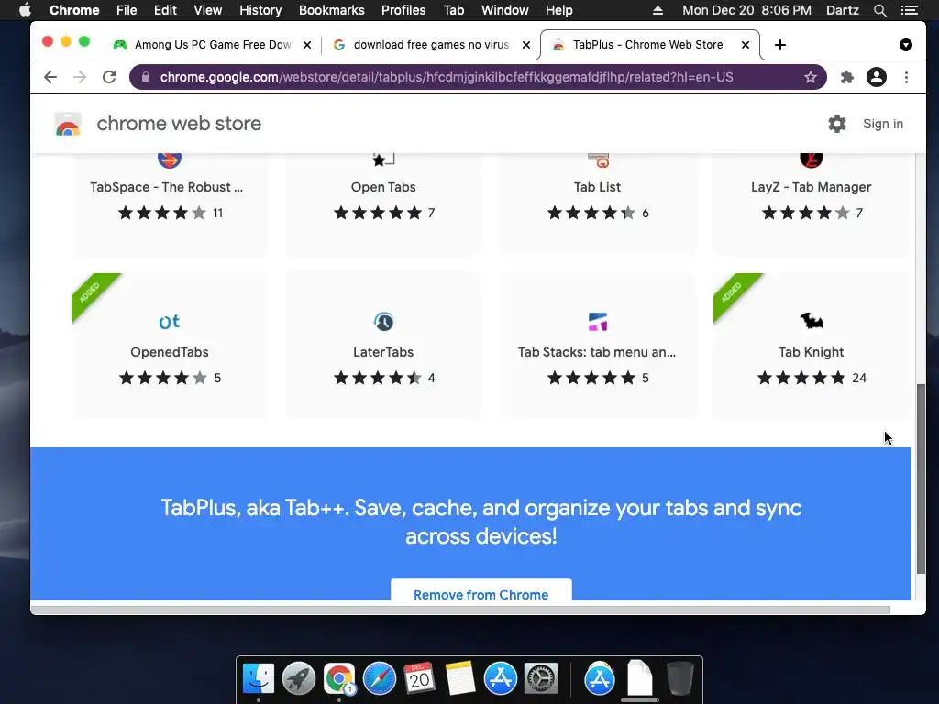The width and height of the screenshot is (939, 704).
Task: Open the History menu
Action: [x=260, y=10]
